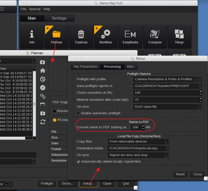Image resolution: width=208 pixels, height=191 pixels.
Task: Go to home folder in Fileman
Action: (43, 71)
